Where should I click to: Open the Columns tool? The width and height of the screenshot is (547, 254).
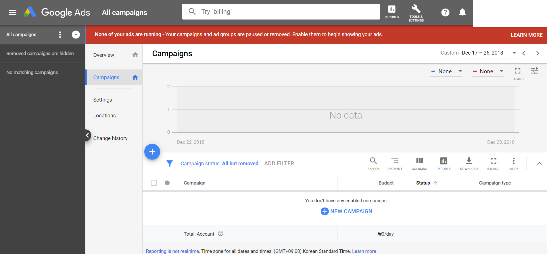click(419, 164)
